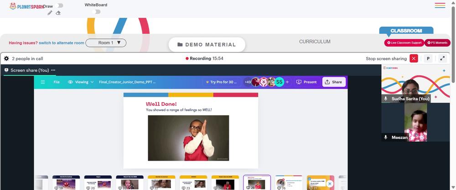Click the red X stop sharing button
456x190 pixels.
[x=414, y=58]
